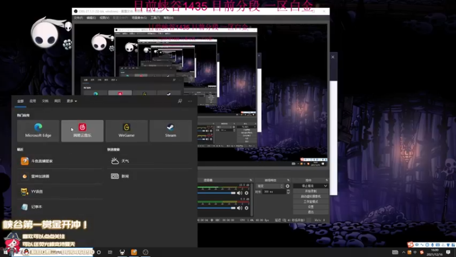
Task: Click Sogou input S logo
Action: pyautogui.click(x=410, y=244)
